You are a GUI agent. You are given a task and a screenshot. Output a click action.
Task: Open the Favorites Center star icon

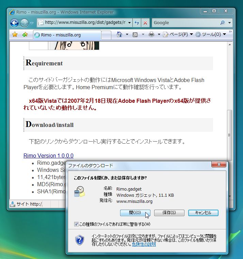15,35
